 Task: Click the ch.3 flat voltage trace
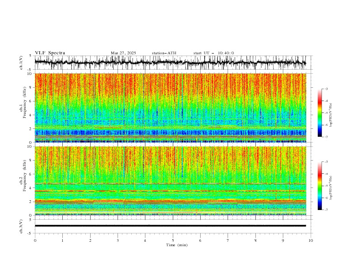point(170,226)
